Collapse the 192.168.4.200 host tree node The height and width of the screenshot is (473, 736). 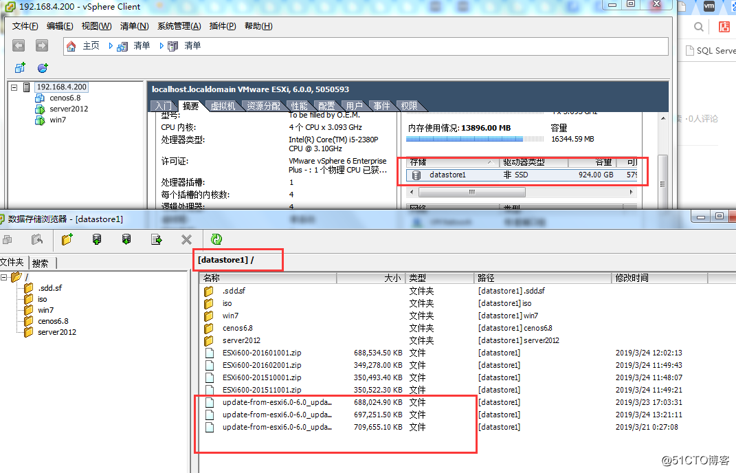[x=14, y=87]
